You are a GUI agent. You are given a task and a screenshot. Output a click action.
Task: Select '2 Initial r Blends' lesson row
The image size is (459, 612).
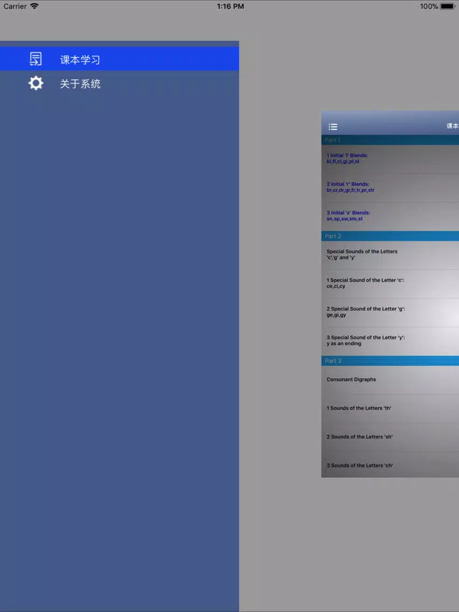point(390,187)
